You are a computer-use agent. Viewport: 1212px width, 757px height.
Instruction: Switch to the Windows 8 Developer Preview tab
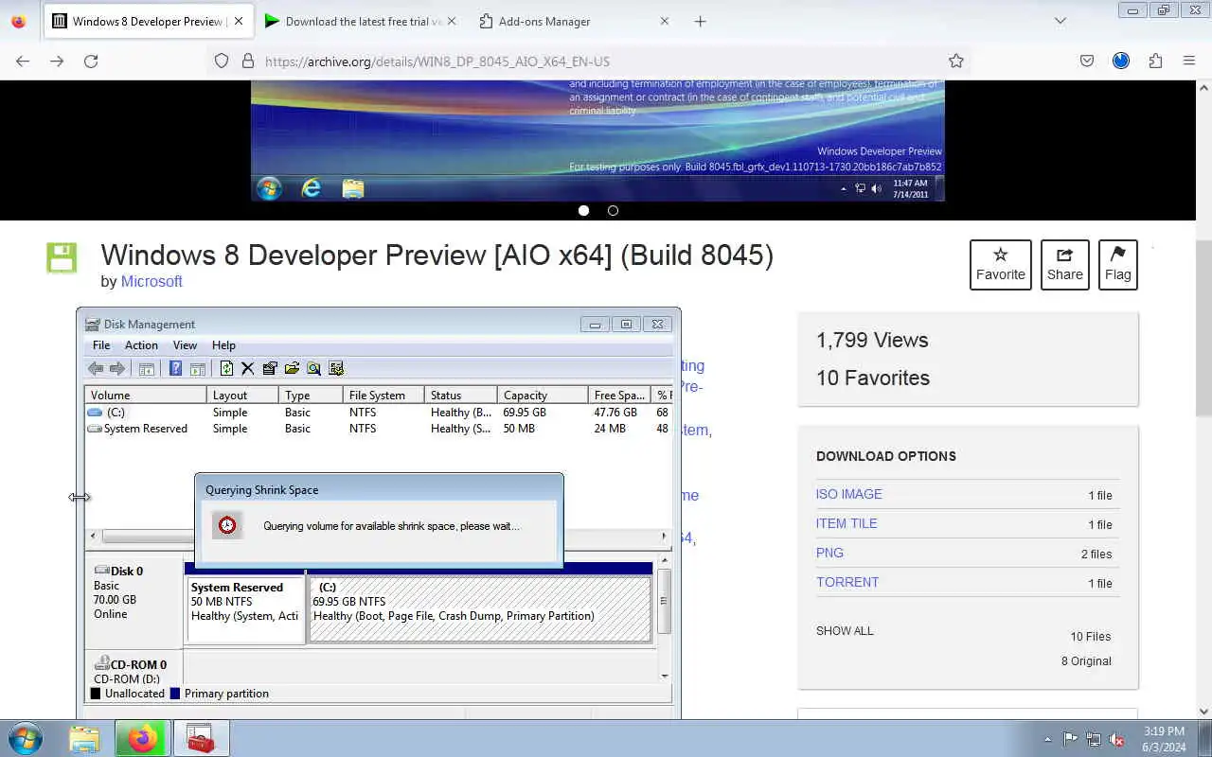pyautogui.click(x=149, y=21)
